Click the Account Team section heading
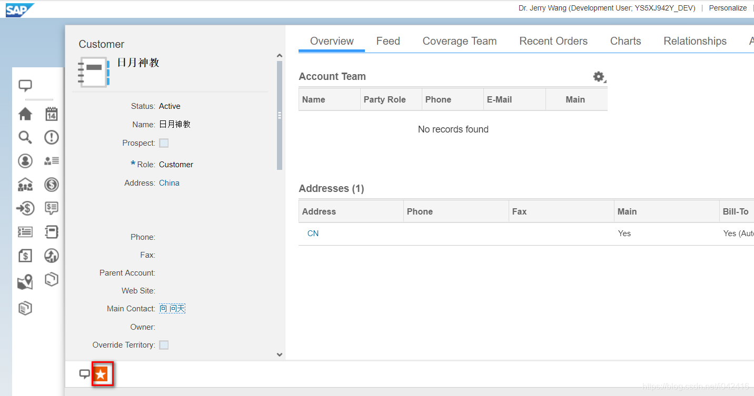The height and width of the screenshot is (396, 754). [332, 76]
